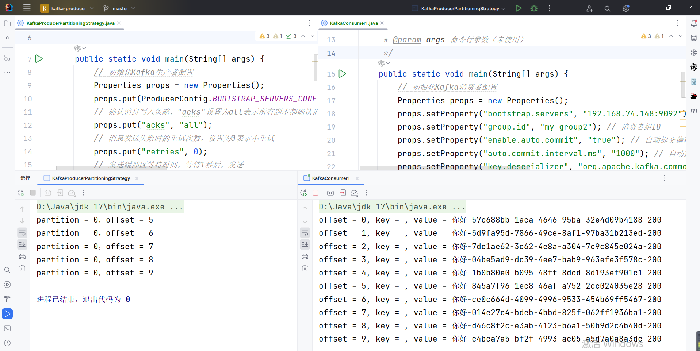The height and width of the screenshot is (351, 700).
Task: Run main method from line 15 gutter
Action: [343, 74]
